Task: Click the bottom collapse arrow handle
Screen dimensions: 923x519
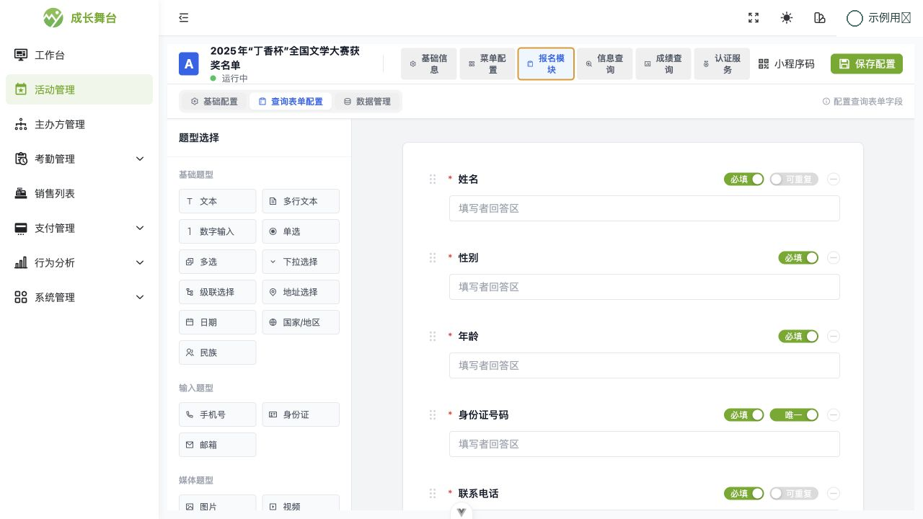Action: tap(461, 512)
